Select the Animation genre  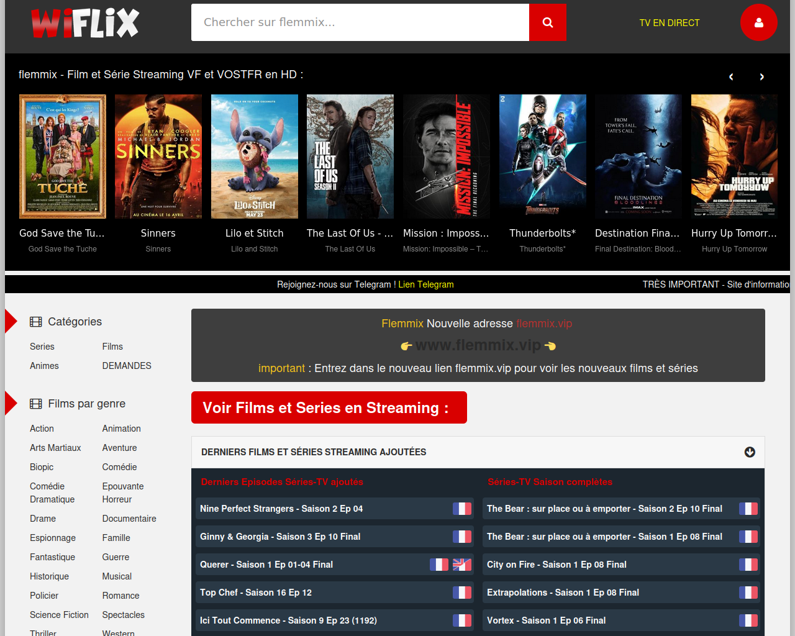pos(121,429)
